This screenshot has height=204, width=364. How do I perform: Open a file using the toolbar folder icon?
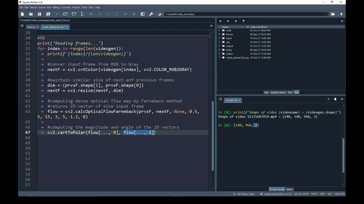(31, 14)
